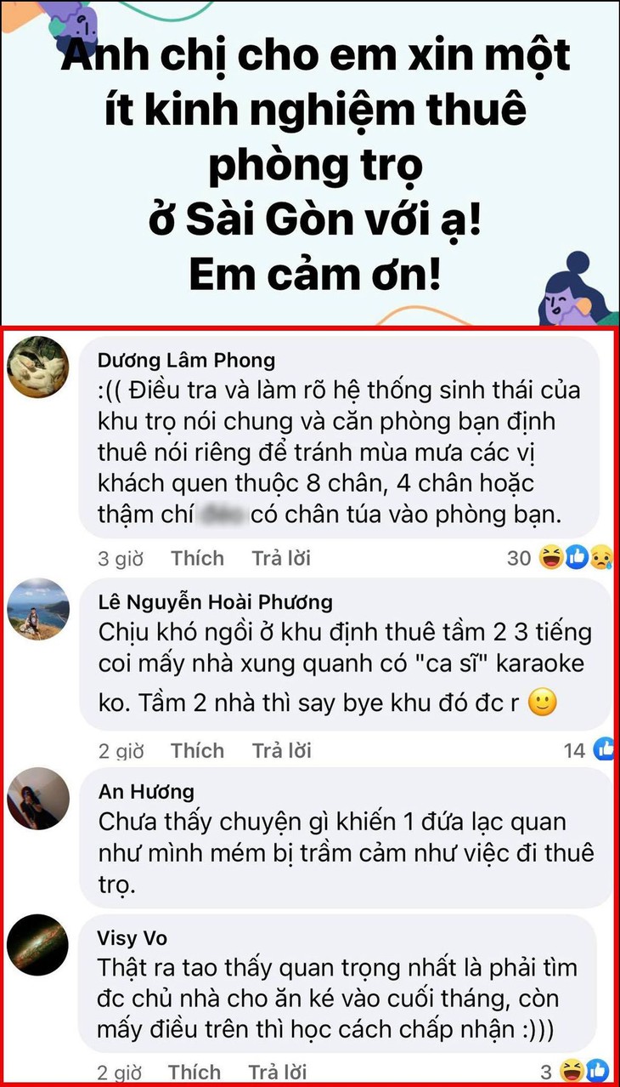620x1087 pixels.
Task: Like Dương Lâm Phong's comment with Thích
Action: point(197,559)
